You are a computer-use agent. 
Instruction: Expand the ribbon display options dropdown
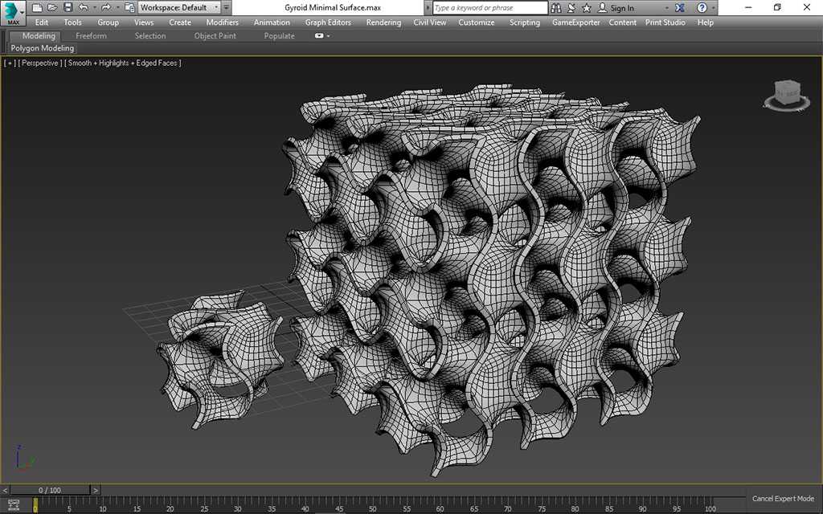click(x=322, y=35)
